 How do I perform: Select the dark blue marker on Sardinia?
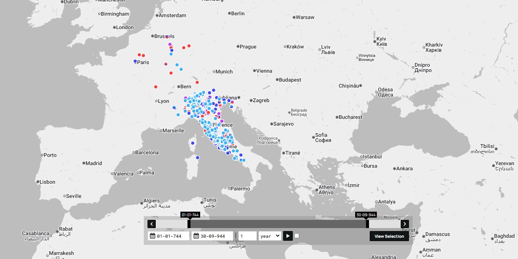pos(198,158)
